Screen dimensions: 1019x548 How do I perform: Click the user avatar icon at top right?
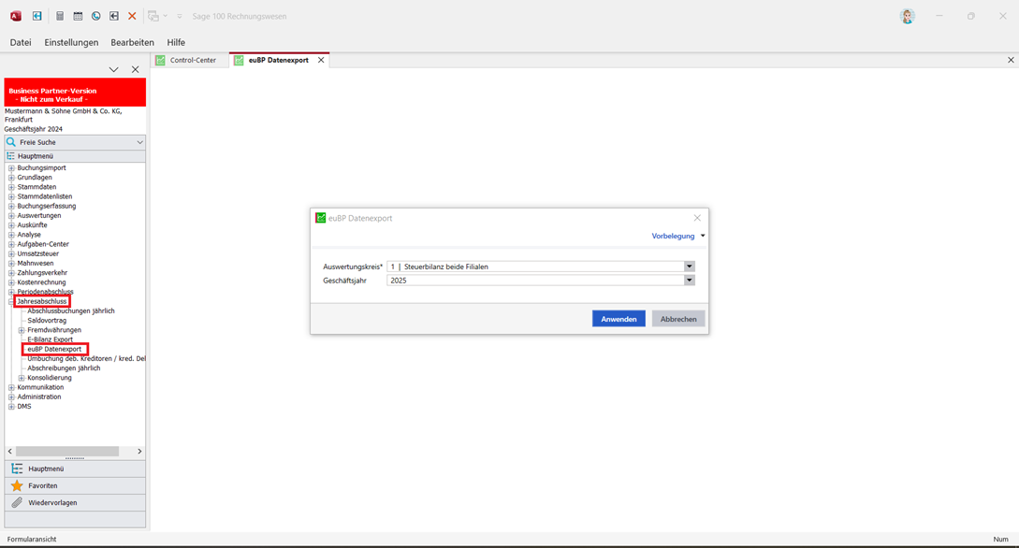coord(907,16)
